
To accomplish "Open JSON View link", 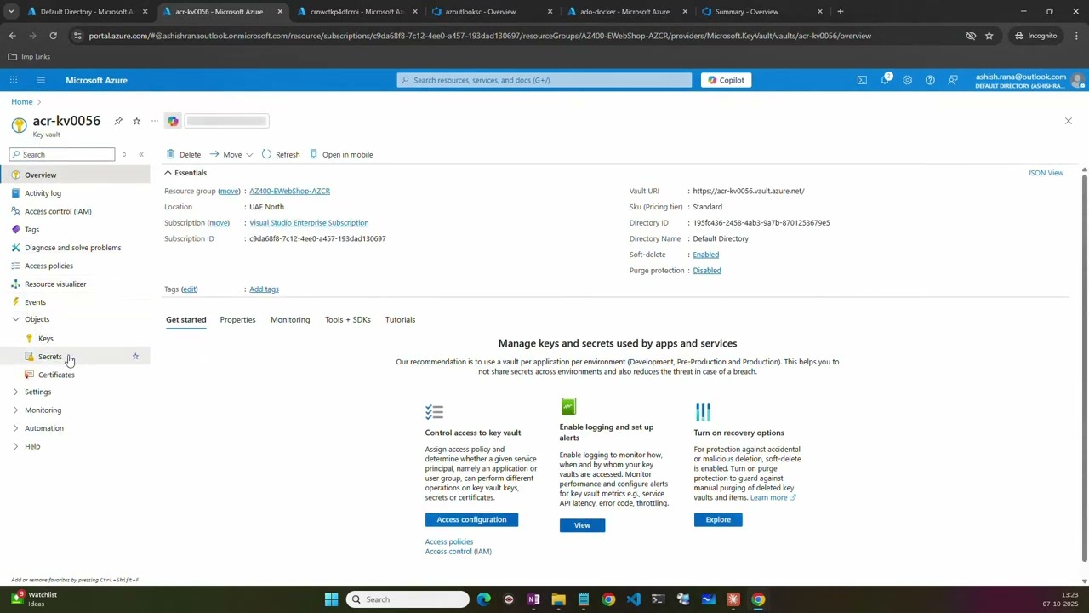I will click(1046, 173).
